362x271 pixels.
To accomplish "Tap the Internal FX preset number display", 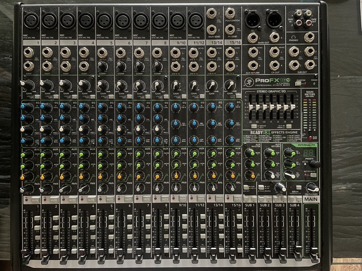I will tap(309, 153).
